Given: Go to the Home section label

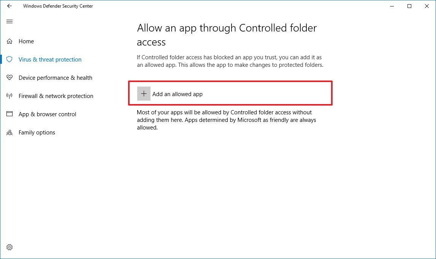Looking at the screenshot, I should 26,41.
